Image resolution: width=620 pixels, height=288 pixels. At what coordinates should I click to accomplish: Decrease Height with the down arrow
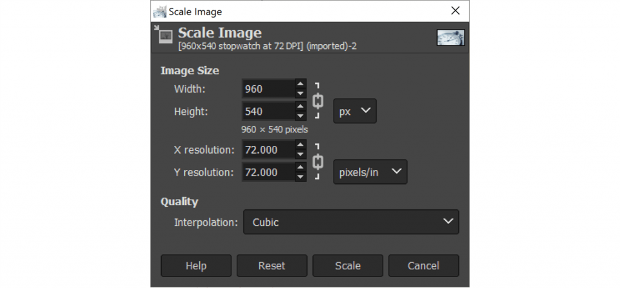click(x=300, y=116)
